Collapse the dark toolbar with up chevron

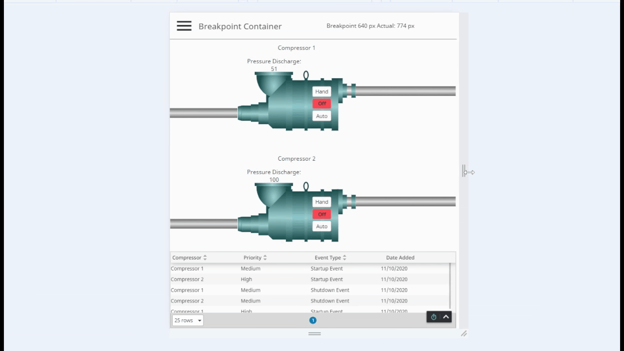pyautogui.click(x=446, y=317)
